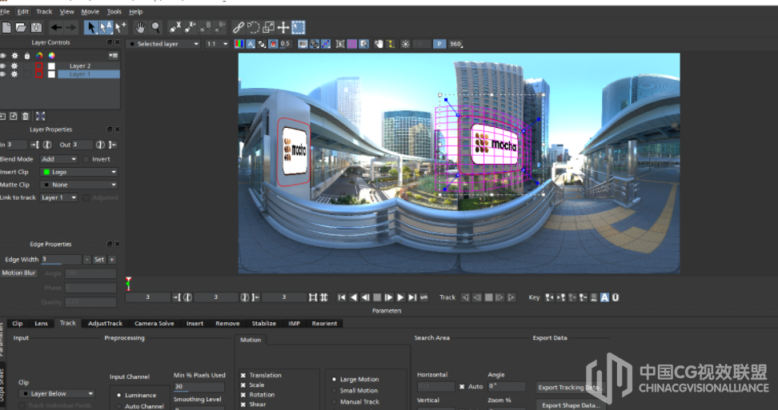Image resolution: width=778 pixels, height=410 pixels.
Task: Open the Blend Mode Add dropdown
Action: (x=58, y=160)
